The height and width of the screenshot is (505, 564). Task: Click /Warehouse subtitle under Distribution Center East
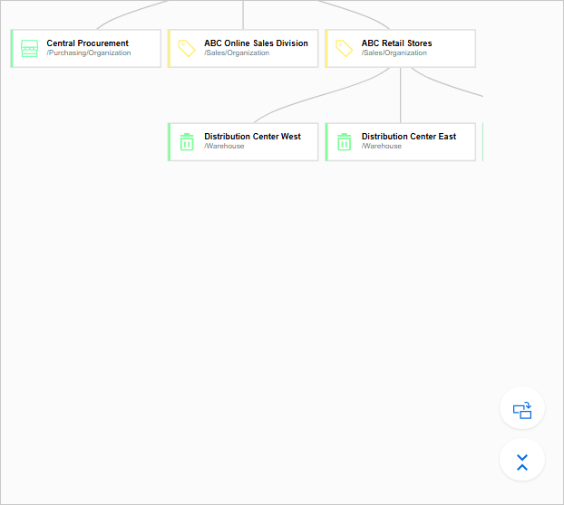(x=382, y=146)
